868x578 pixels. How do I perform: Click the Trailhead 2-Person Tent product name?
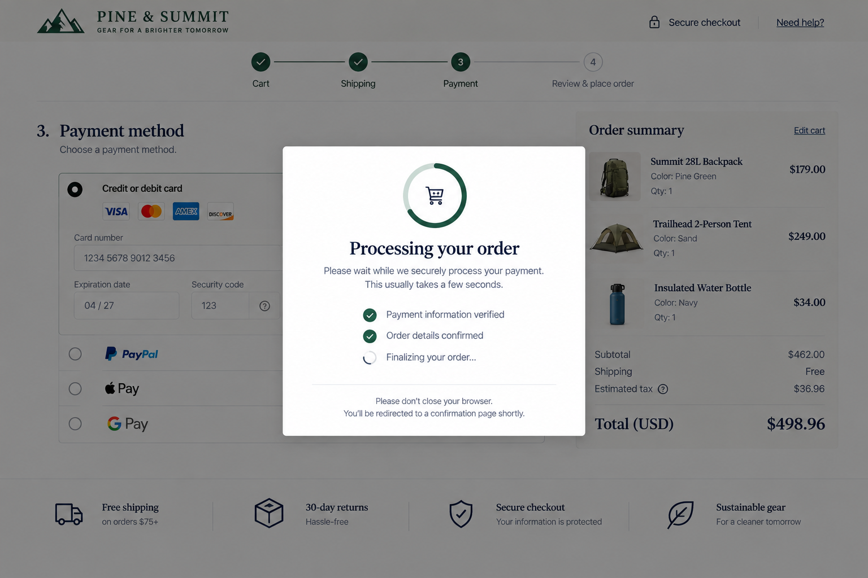point(702,224)
